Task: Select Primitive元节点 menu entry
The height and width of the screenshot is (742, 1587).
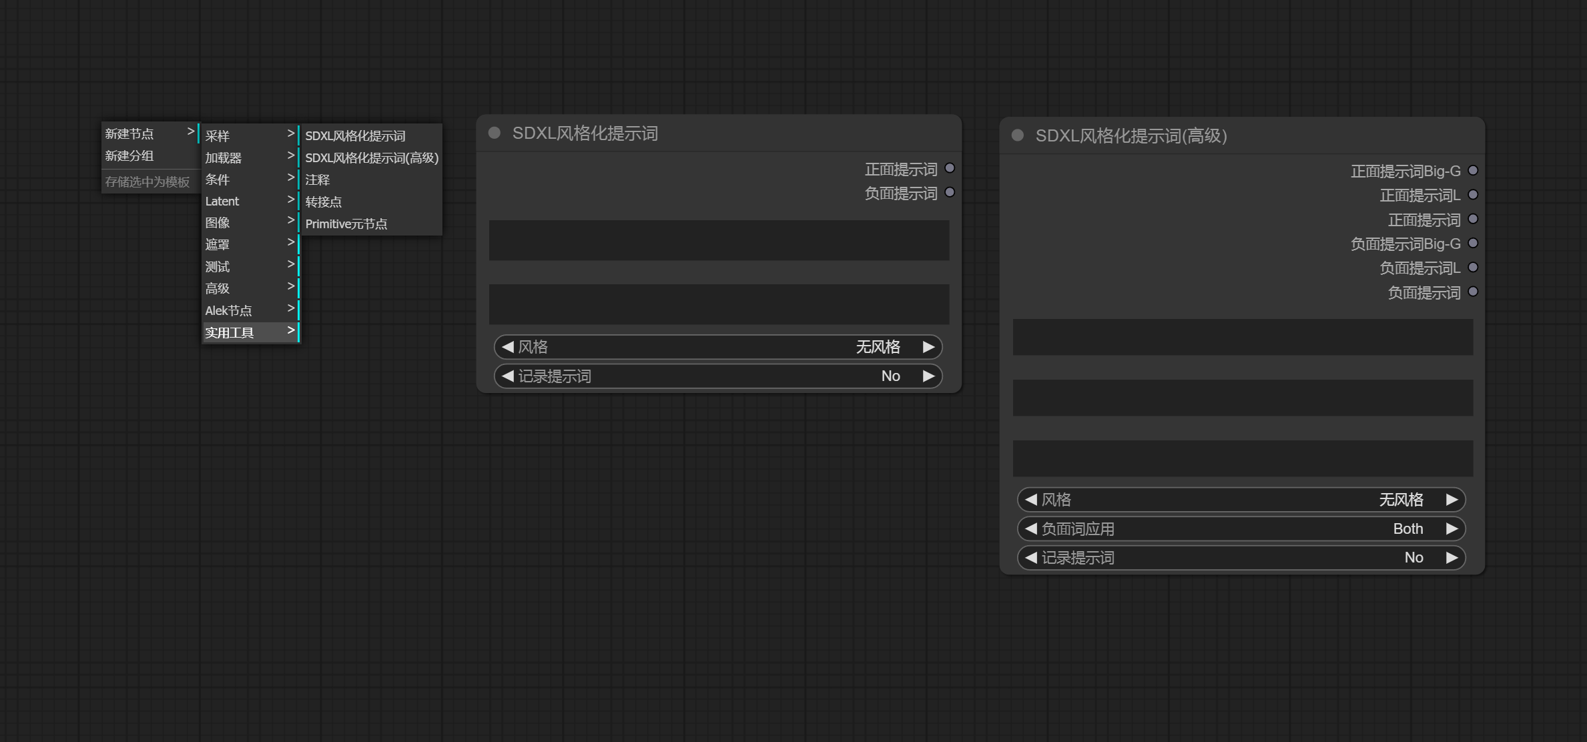Action: click(x=346, y=224)
